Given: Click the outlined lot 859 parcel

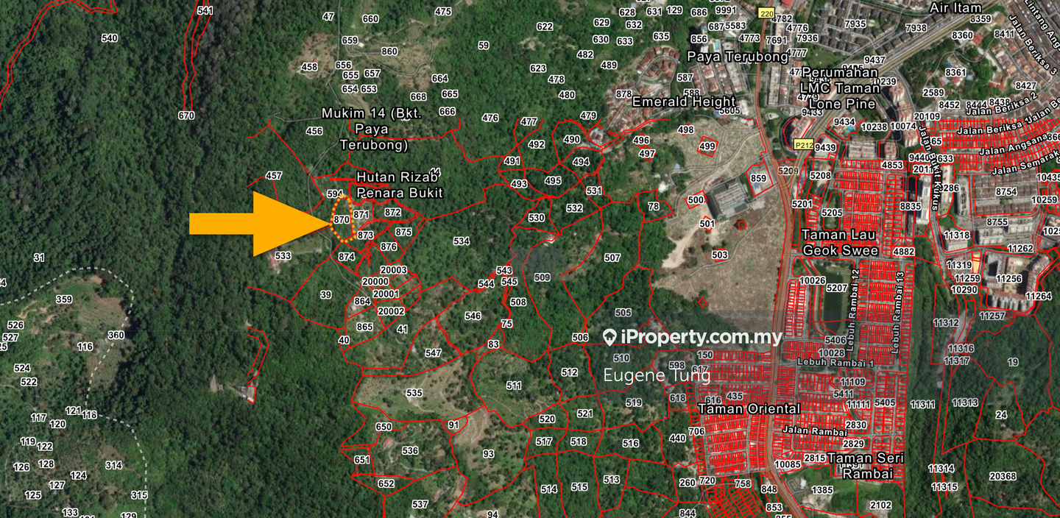Looking at the screenshot, I should click(758, 179).
